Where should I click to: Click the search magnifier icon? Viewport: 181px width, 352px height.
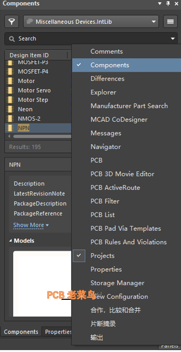pyautogui.click(x=12, y=39)
